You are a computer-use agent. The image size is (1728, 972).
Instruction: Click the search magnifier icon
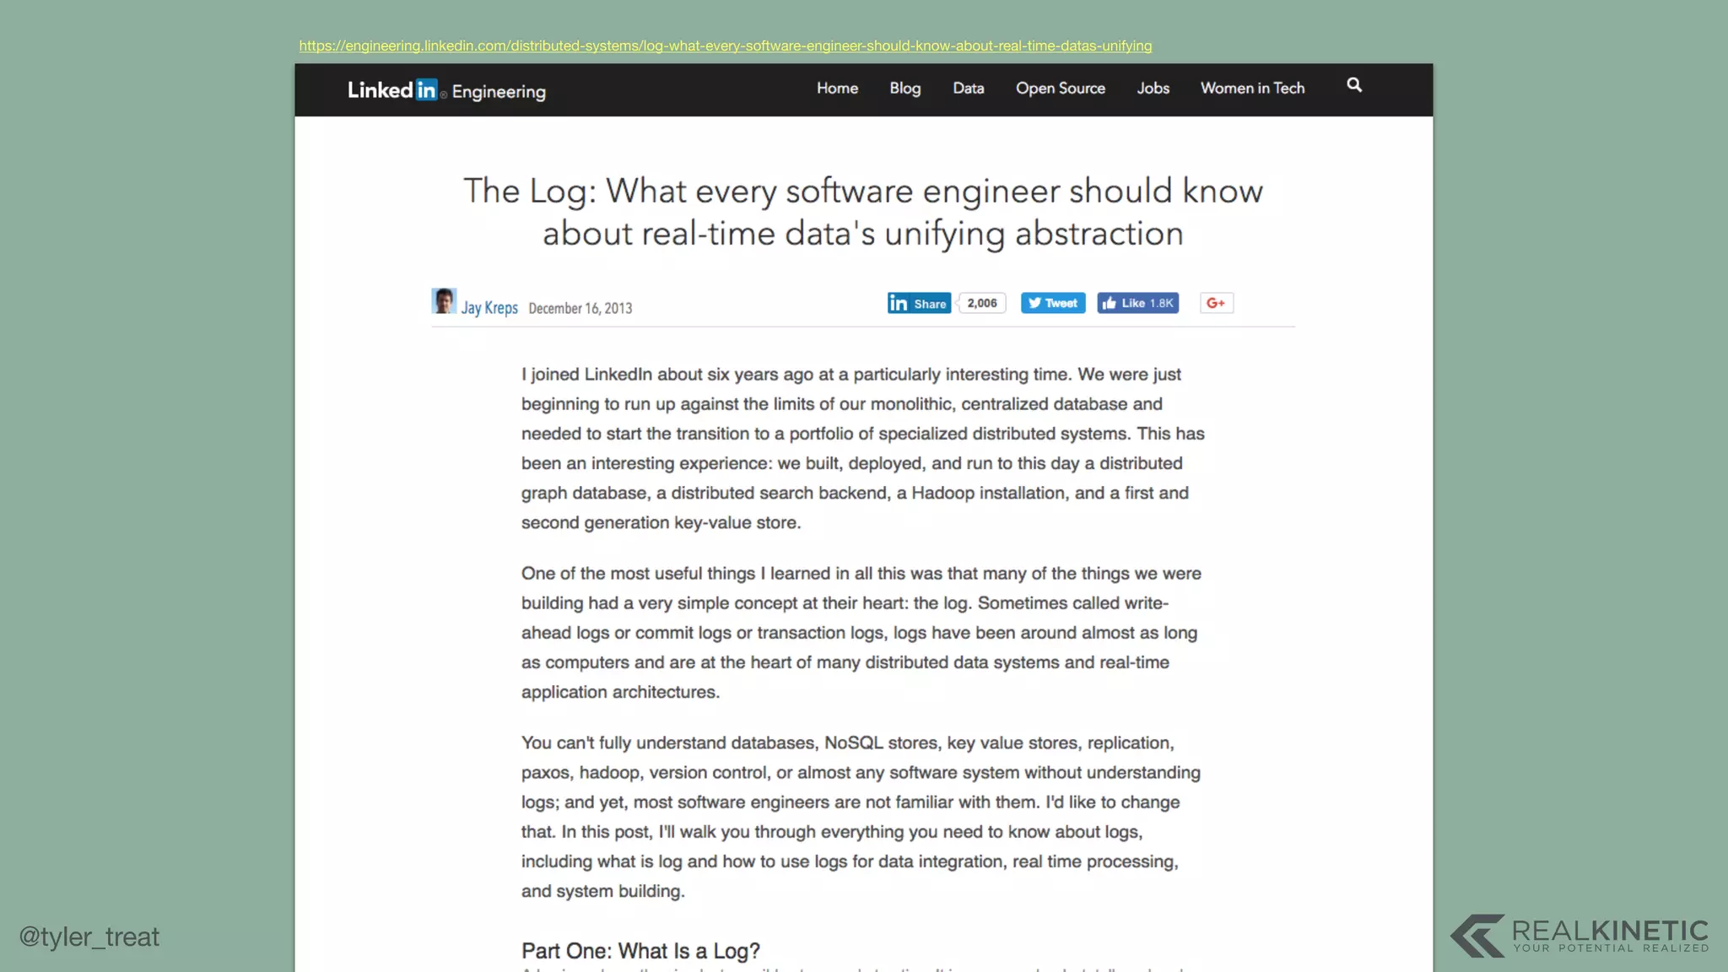1354,85
